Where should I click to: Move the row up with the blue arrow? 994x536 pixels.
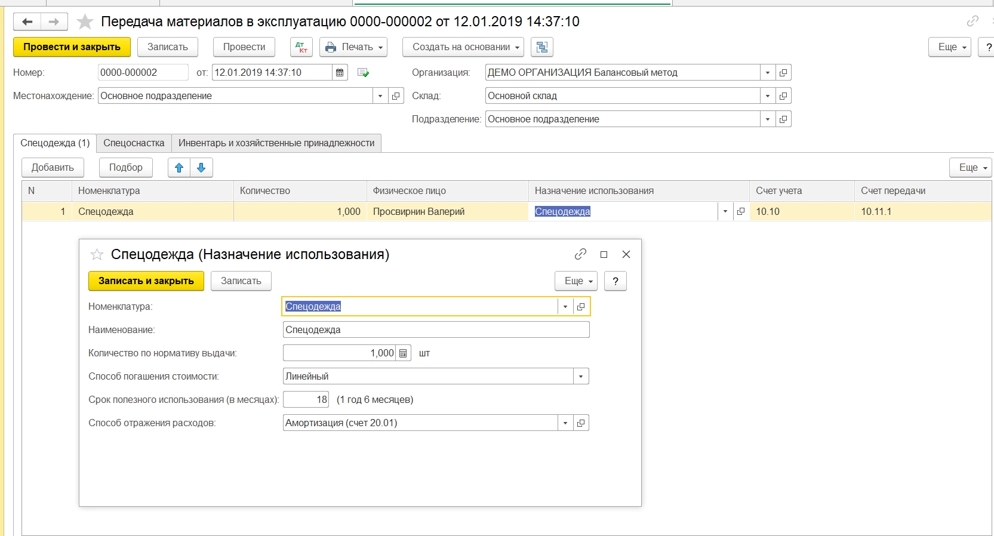point(179,168)
